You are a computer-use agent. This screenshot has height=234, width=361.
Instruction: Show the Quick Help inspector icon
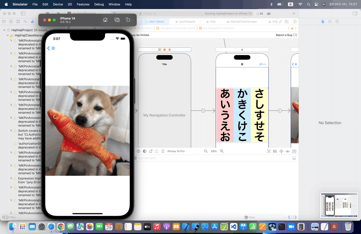pyautogui.click(x=337, y=22)
